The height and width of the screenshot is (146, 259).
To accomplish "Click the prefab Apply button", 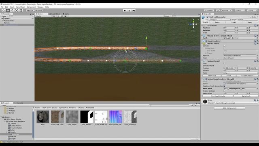I will click(x=250, y=22).
